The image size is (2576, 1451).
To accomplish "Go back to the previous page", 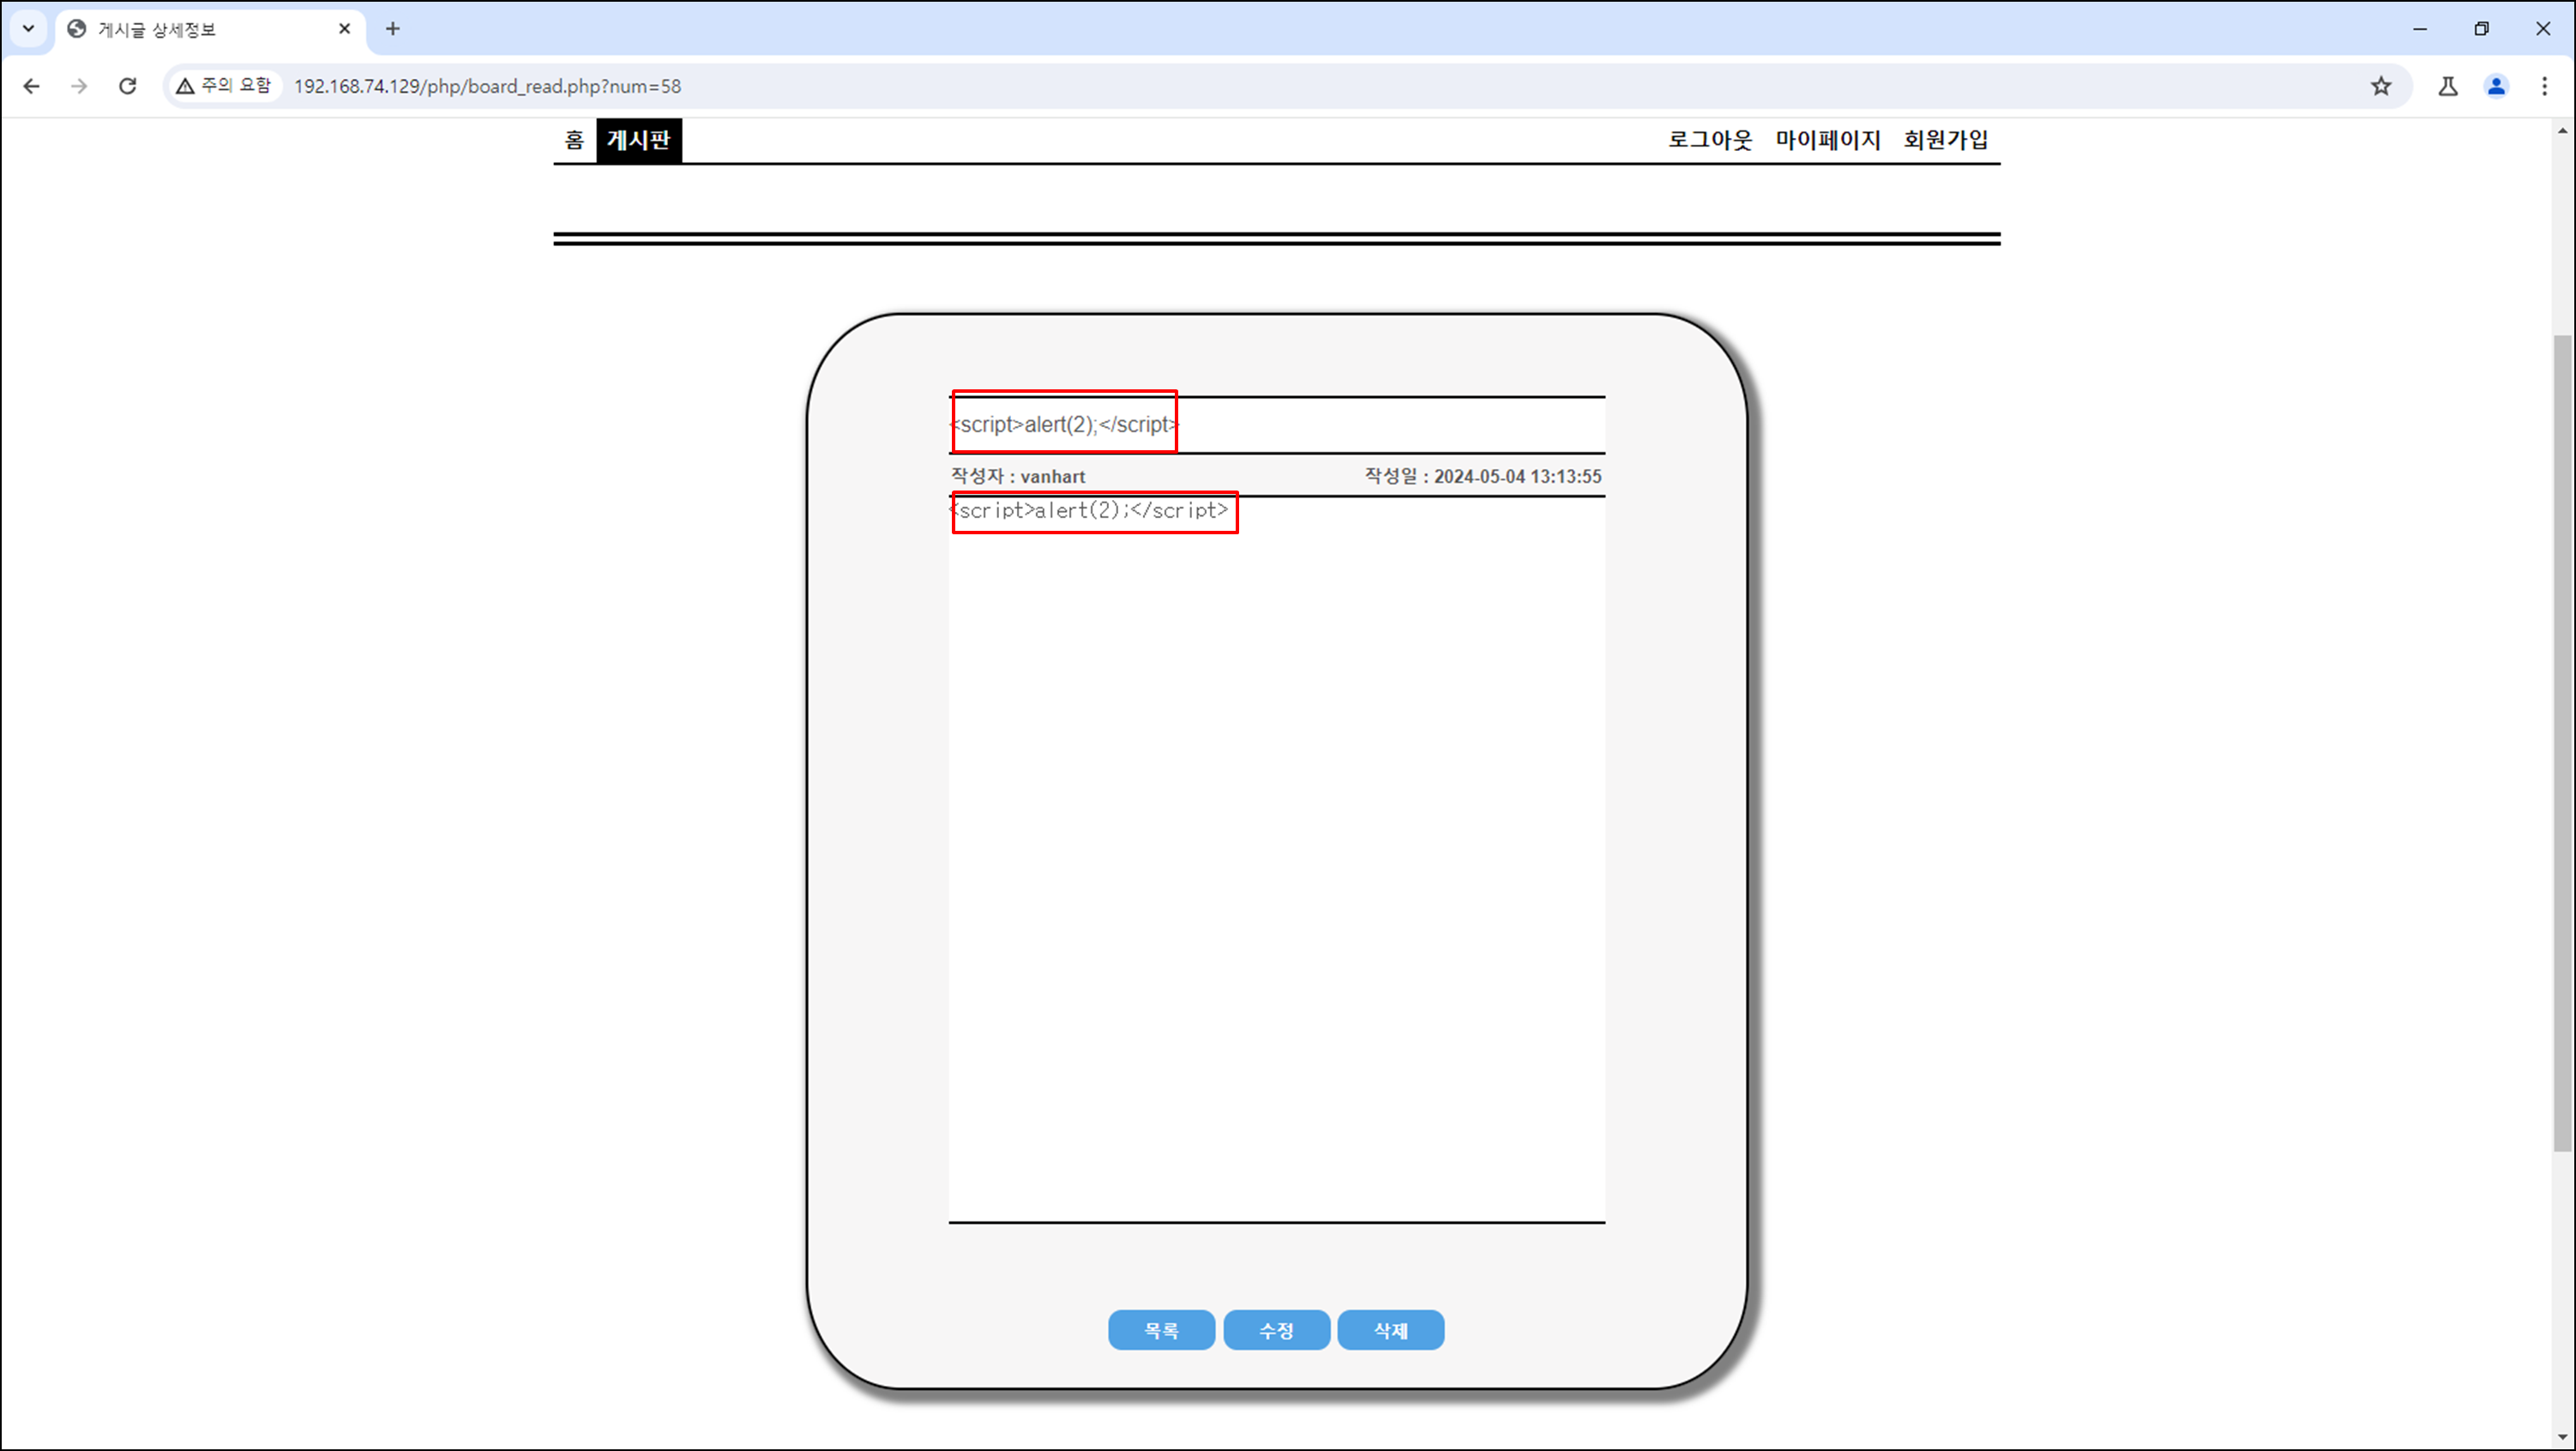I will 31,86.
